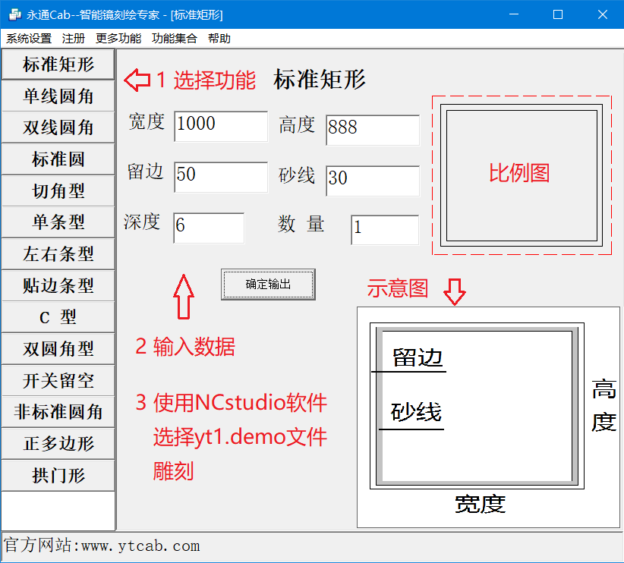624x563 pixels.
Task: Click into the 留边 text box
Action: (x=220, y=176)
